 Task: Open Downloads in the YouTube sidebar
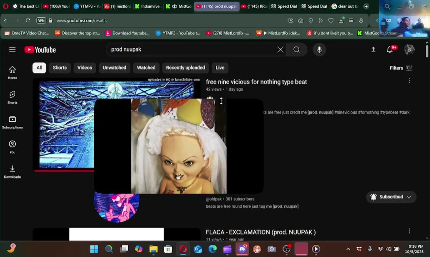point(12,172)
